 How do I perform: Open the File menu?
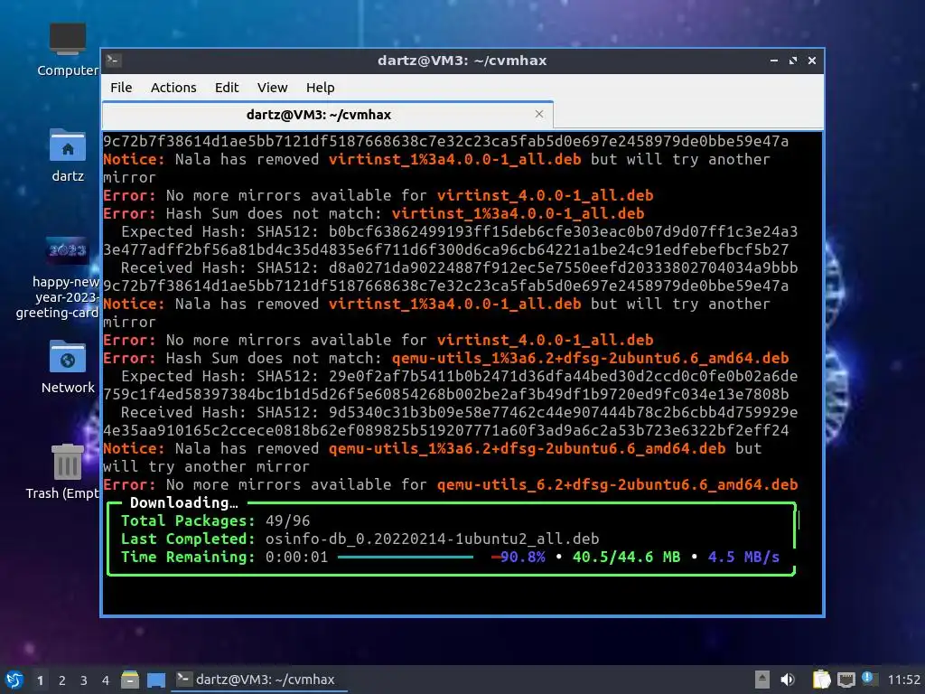(x=121, y=88)
